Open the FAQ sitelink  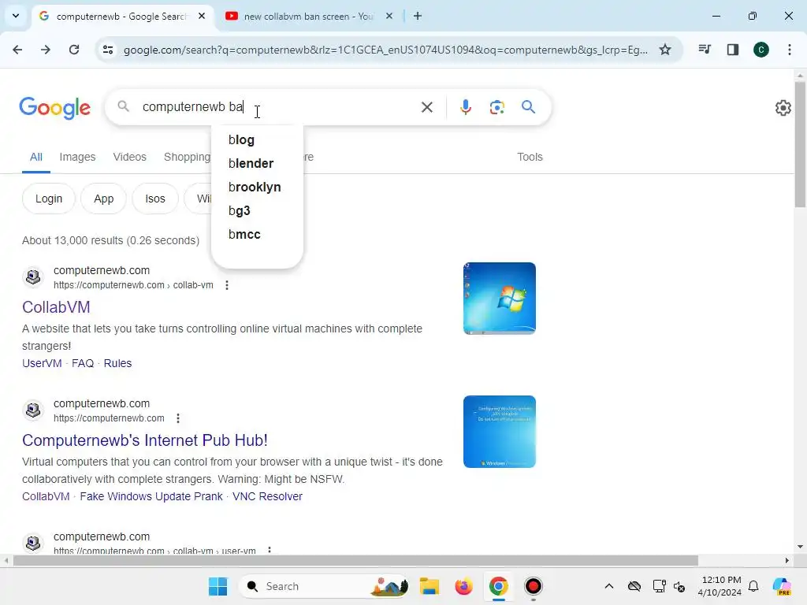pyautogui.click(x=82, y=363)
